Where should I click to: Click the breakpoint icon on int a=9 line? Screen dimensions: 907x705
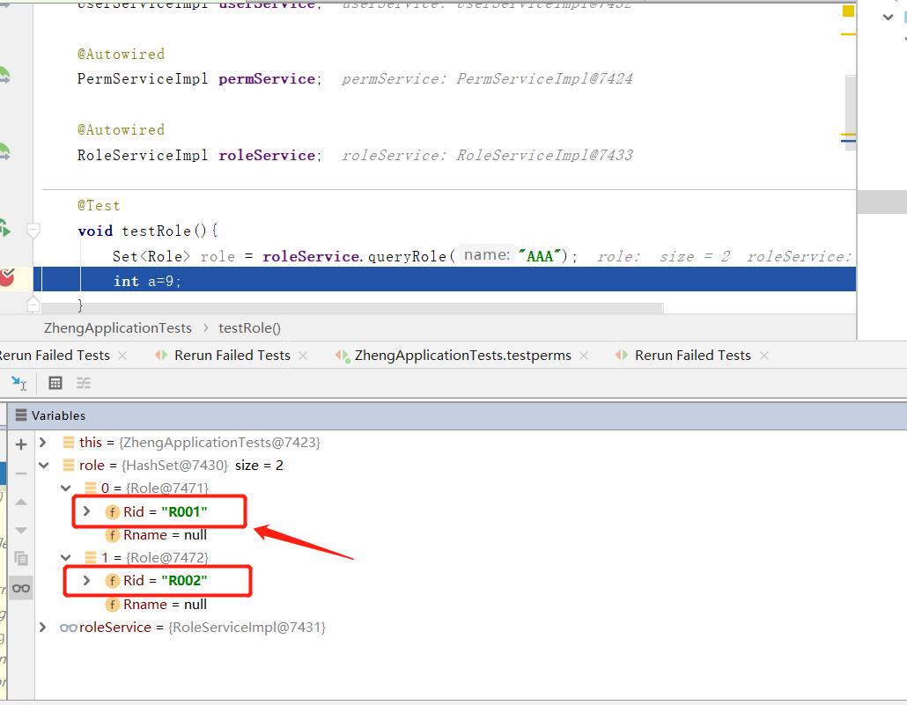pyautogui.click(x=7, y=278)
